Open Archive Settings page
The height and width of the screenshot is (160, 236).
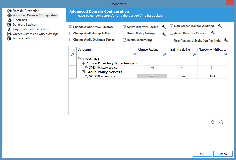tap(24, 38)
